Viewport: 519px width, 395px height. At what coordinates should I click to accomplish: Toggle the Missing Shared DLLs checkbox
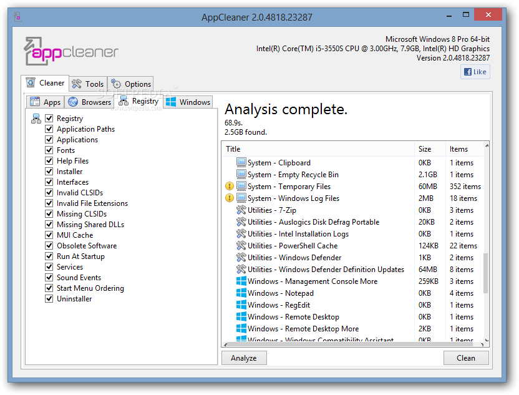[x=49, y=224]
